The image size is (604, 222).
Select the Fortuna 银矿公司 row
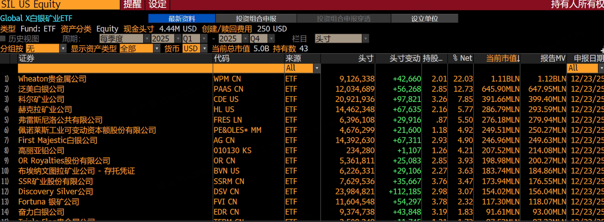pos(302,202)
